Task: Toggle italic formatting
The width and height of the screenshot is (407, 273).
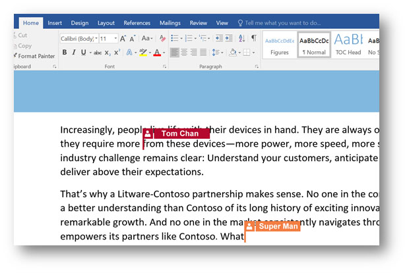Action: click(74, 53)
